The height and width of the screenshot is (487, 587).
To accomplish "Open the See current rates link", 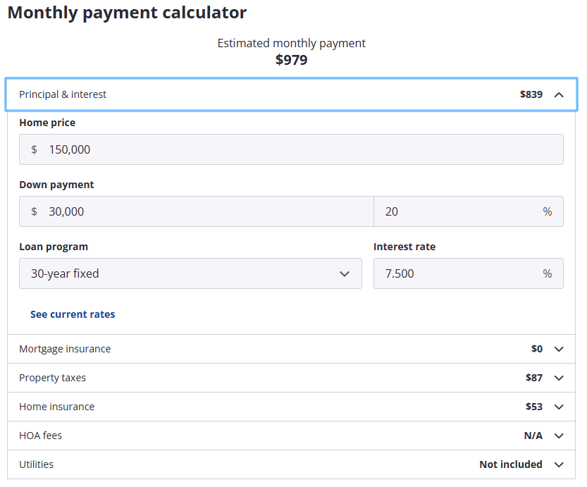I will (73, 314).
